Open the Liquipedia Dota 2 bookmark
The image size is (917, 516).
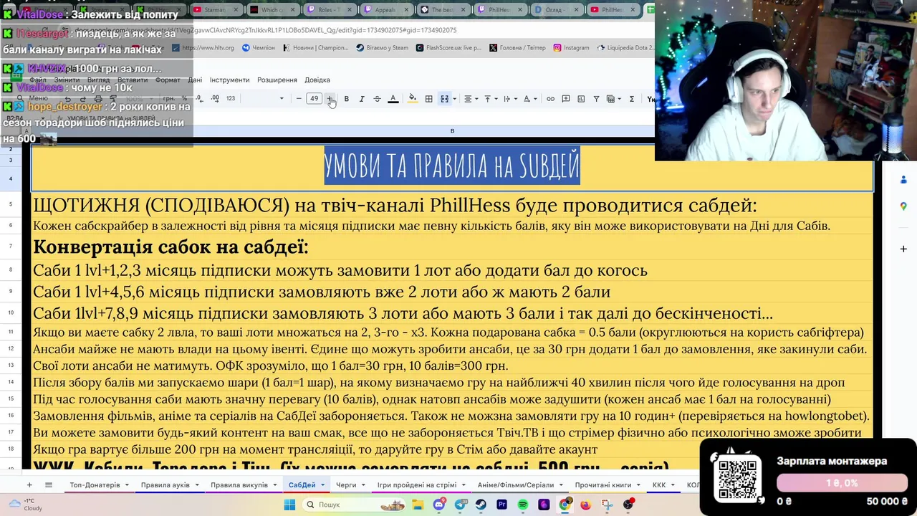tap(625, 48)
